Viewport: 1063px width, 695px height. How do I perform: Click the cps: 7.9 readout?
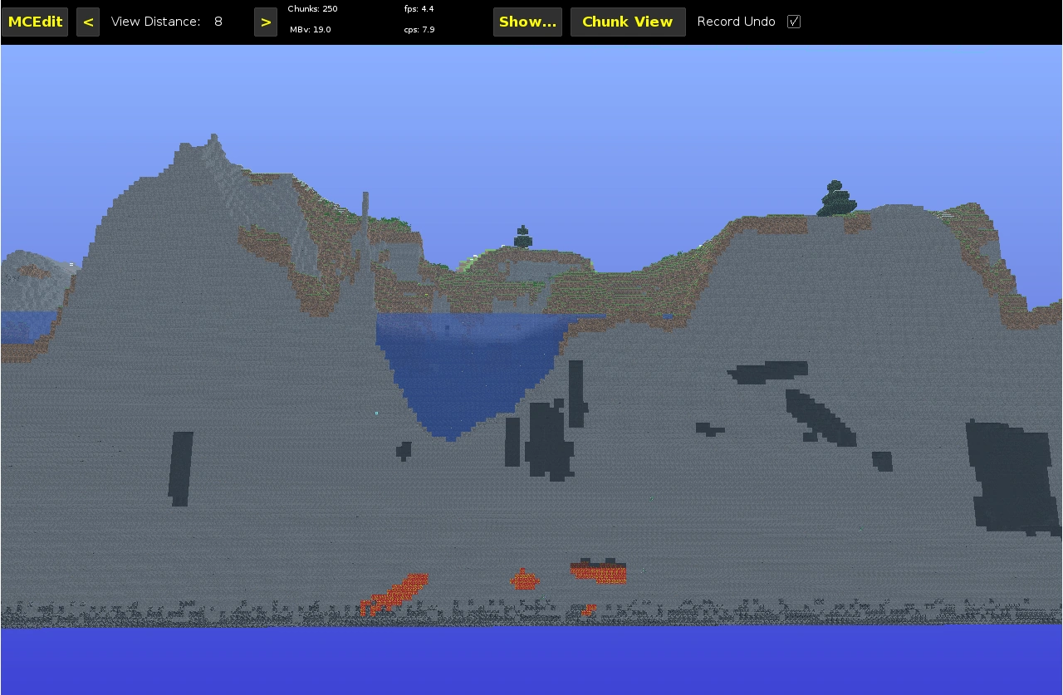click(x=419, y=30)
